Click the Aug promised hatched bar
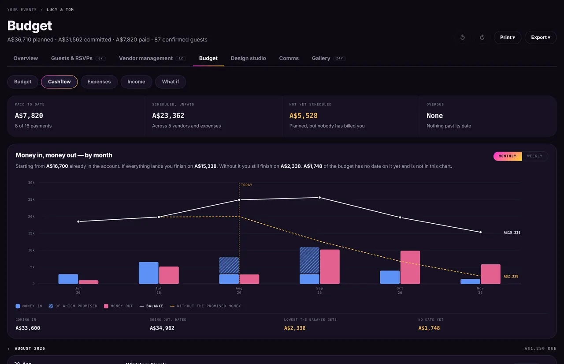 point(229,266)
